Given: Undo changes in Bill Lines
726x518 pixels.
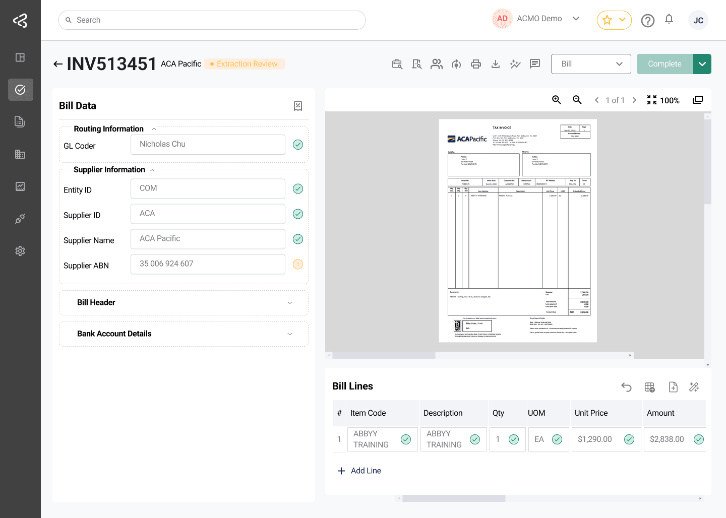Looking at the screenshot, I should tap(626, 387).
